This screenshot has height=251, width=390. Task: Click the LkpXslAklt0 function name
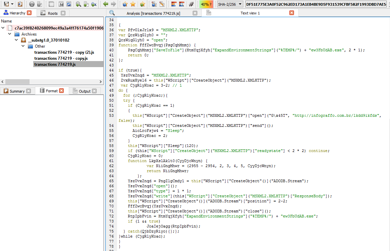[162, 161]
